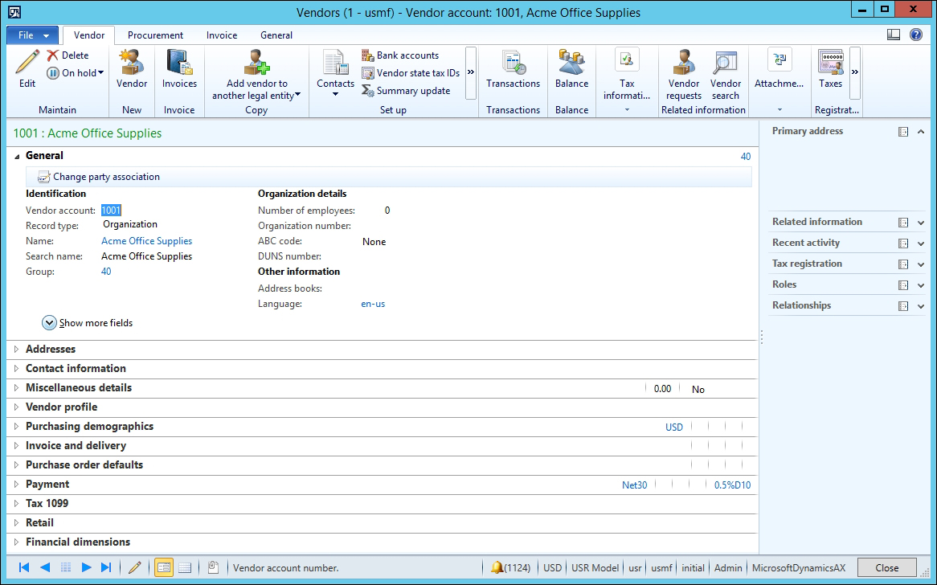Expand Relationships factbox

(921, 306)
